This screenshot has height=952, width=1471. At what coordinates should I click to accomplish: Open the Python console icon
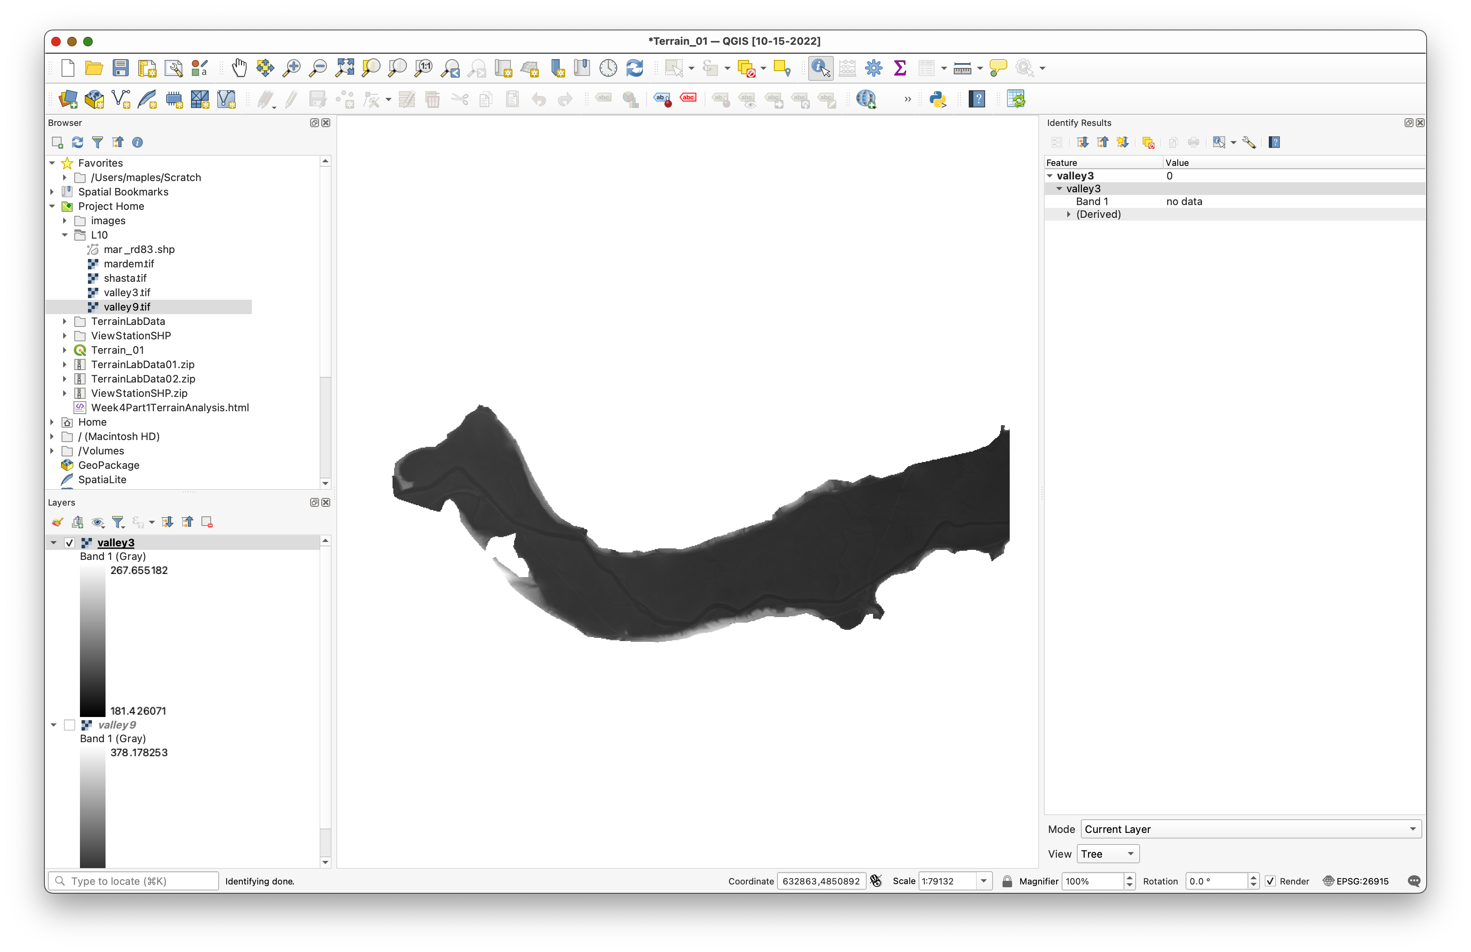[x=938, y=99]
